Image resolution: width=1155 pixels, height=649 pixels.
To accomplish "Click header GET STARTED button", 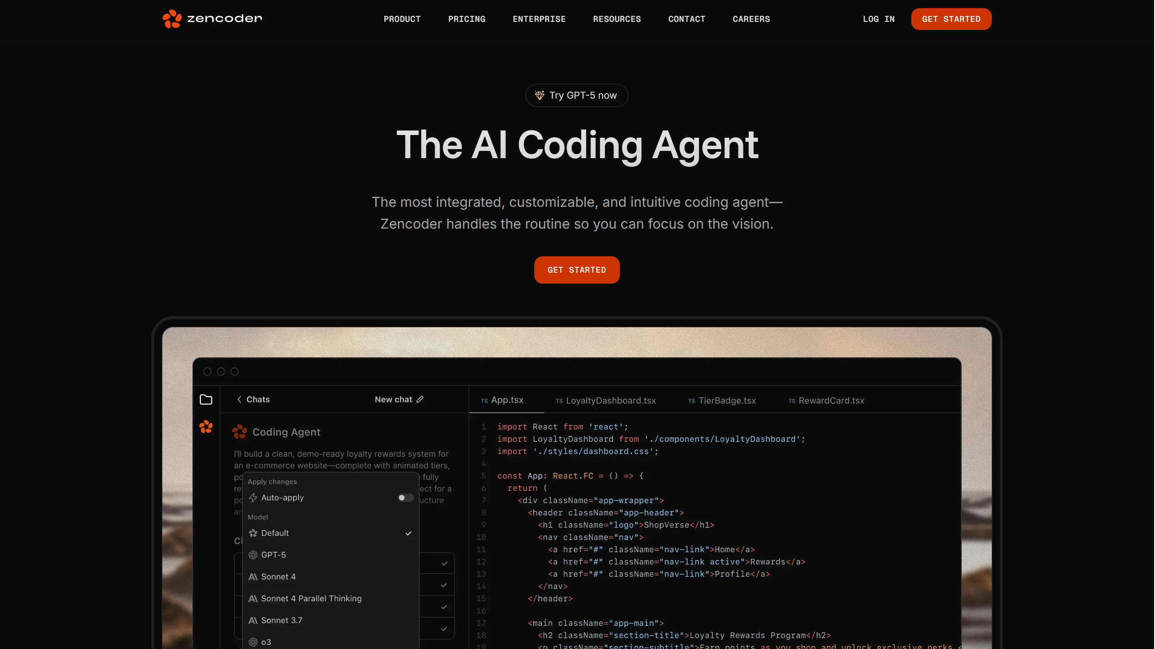I will coord(951,19).
